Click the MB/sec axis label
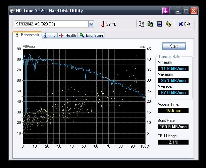 tap(29, 47)
